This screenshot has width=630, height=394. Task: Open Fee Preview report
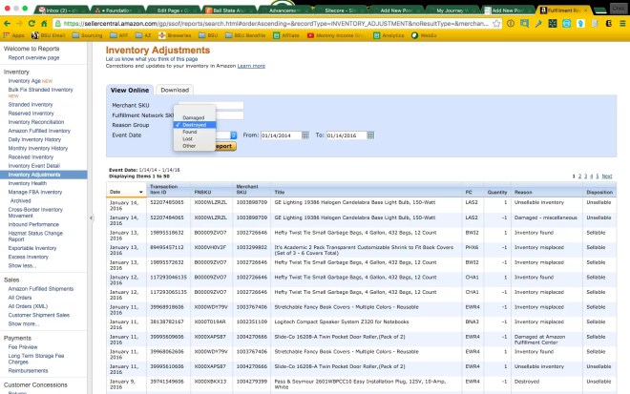coord(23,347)
